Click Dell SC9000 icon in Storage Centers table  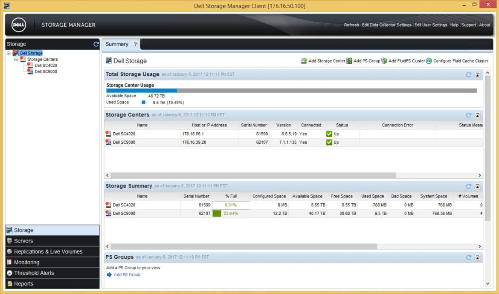108,142
